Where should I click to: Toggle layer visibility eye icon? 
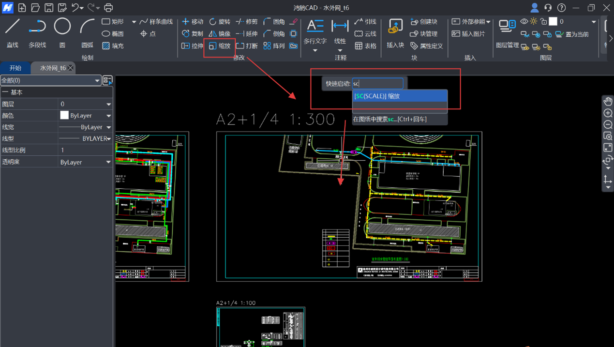point(524,22)
